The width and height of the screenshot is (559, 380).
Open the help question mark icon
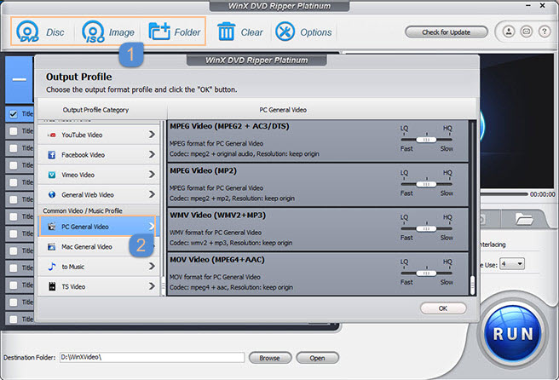tap(545, 32)
